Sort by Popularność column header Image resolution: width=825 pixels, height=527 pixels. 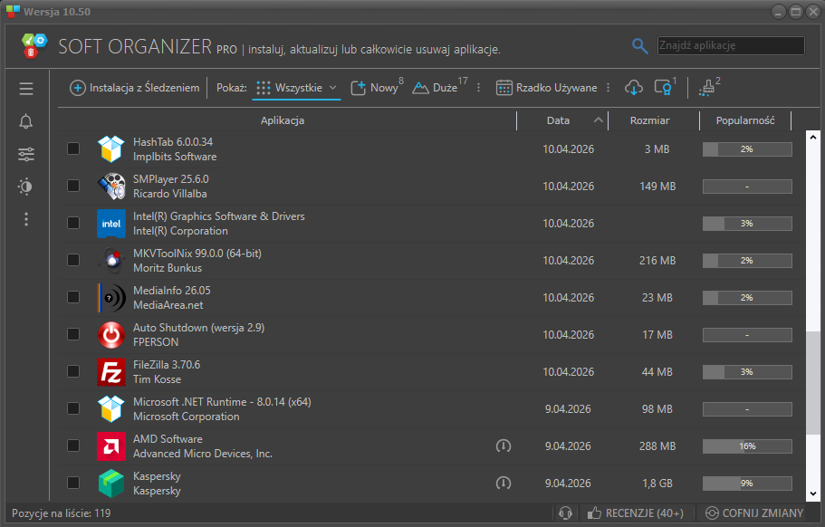[x=745, y=120]
